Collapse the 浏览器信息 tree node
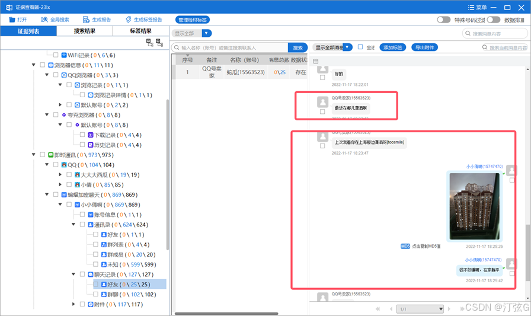The image size is (531, 316). pos(34,65)
